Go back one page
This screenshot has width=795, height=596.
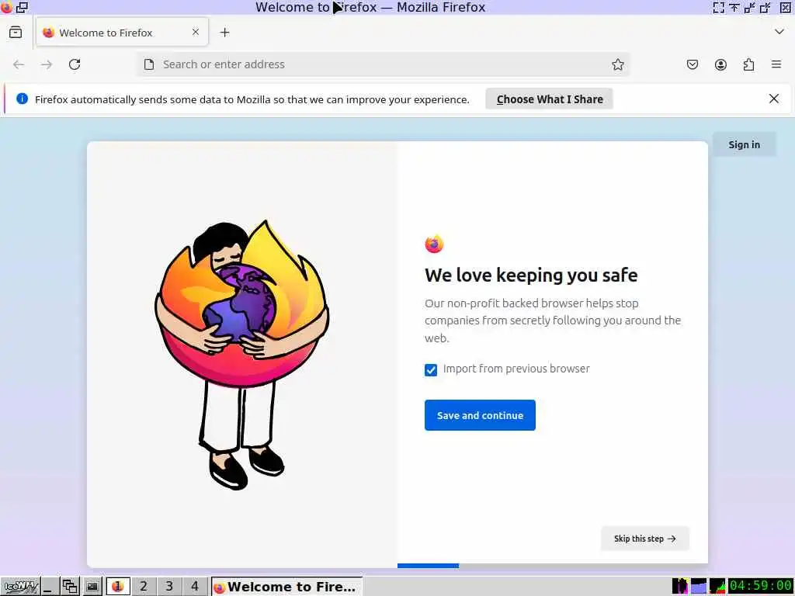19,64
